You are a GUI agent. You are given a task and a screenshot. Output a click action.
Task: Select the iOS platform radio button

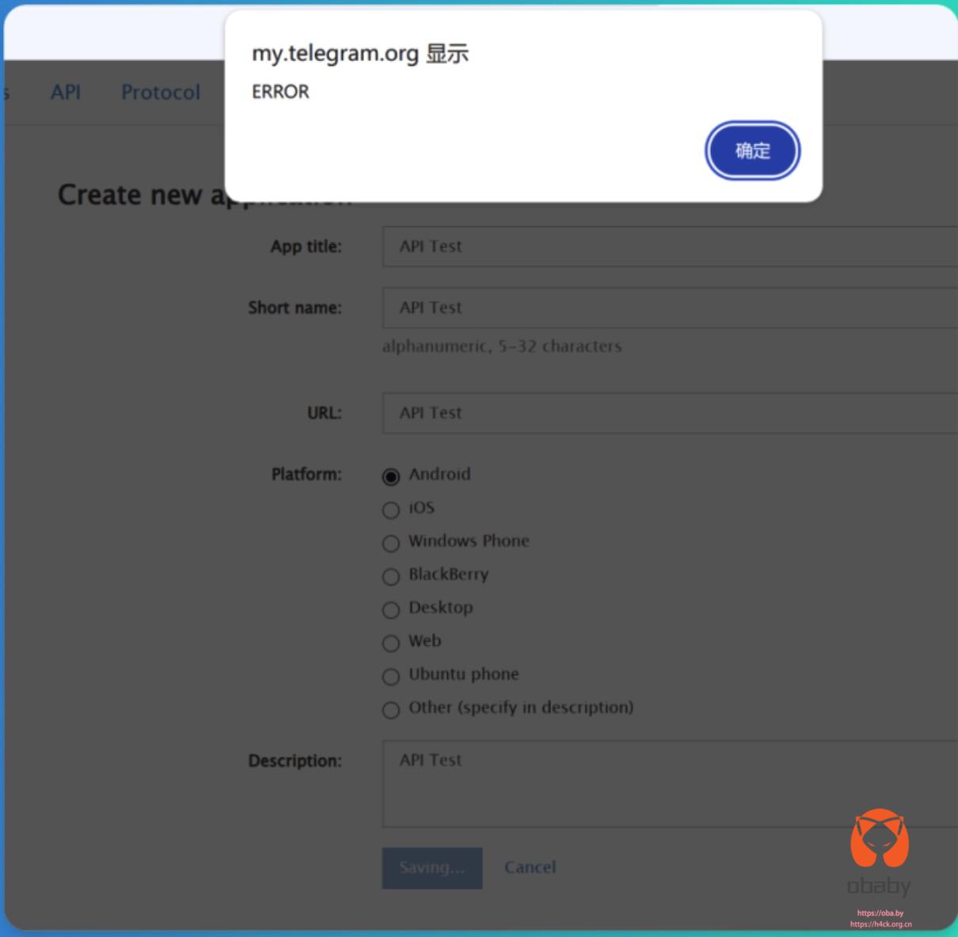point(391,510)
